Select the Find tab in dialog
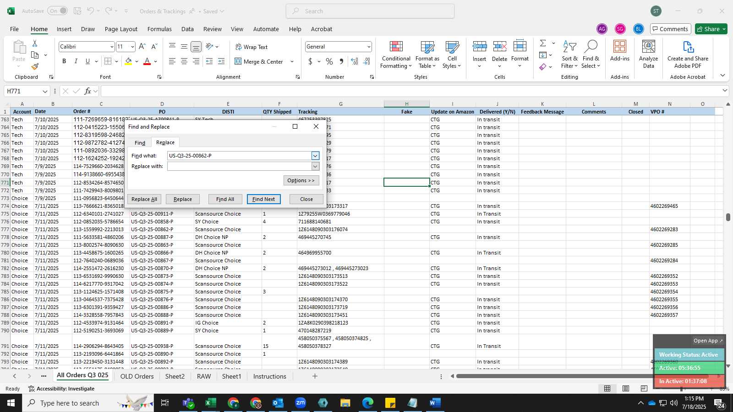 (140, 143)
